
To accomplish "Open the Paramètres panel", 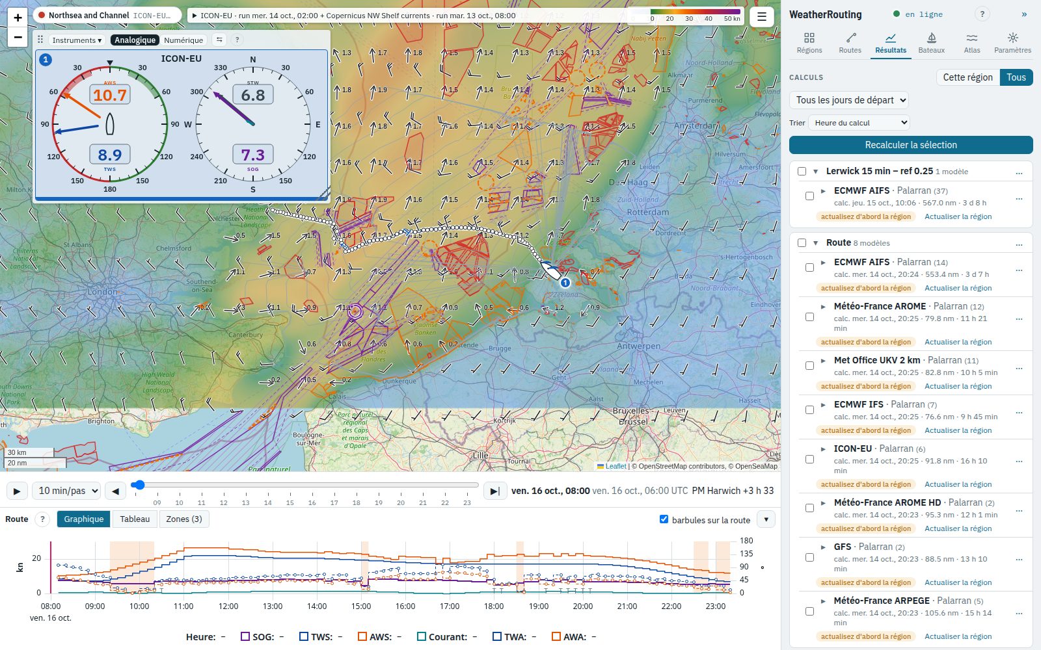I will pyautogui.click(x=1012, y=44).
